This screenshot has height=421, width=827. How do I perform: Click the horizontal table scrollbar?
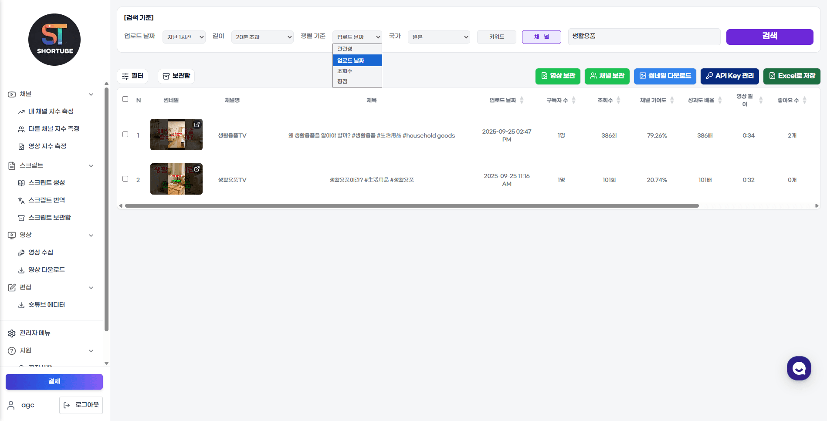click(411, 206)
